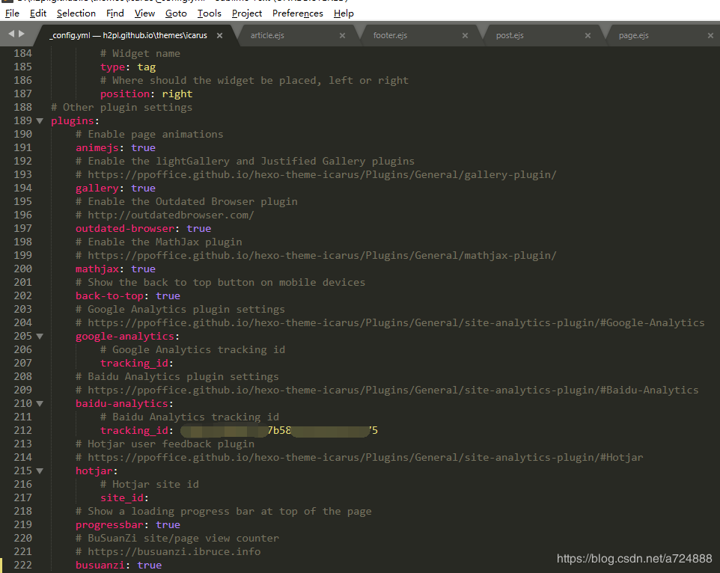The image size is (720, 573).
Task: Click the 'baidu-analytics' key
Action: pyautogui.click(x=122, y=403)
